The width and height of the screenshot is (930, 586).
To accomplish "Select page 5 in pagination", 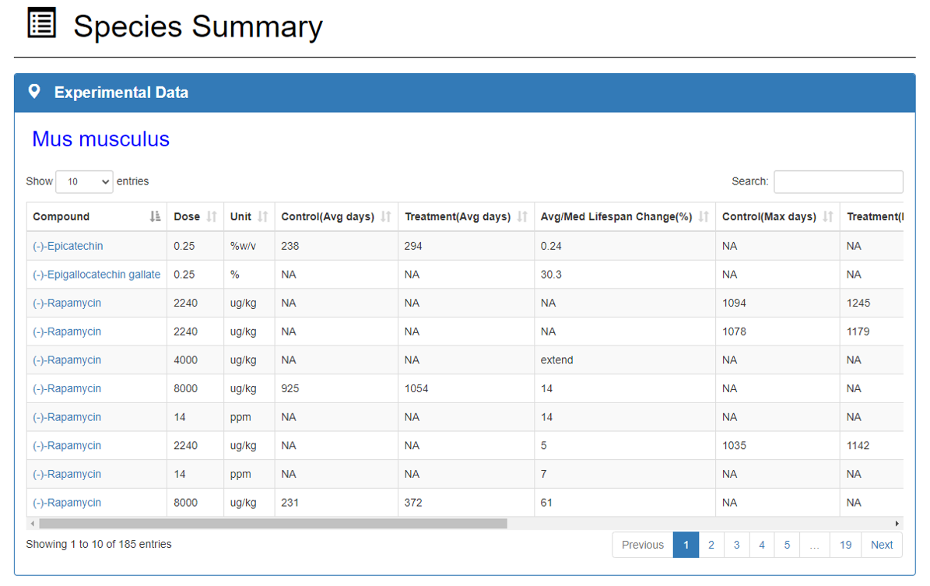I will [x=787, y=545].
